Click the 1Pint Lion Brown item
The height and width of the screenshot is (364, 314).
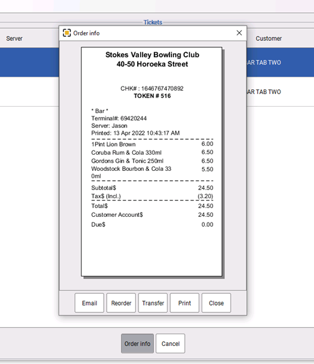(114, 144)
